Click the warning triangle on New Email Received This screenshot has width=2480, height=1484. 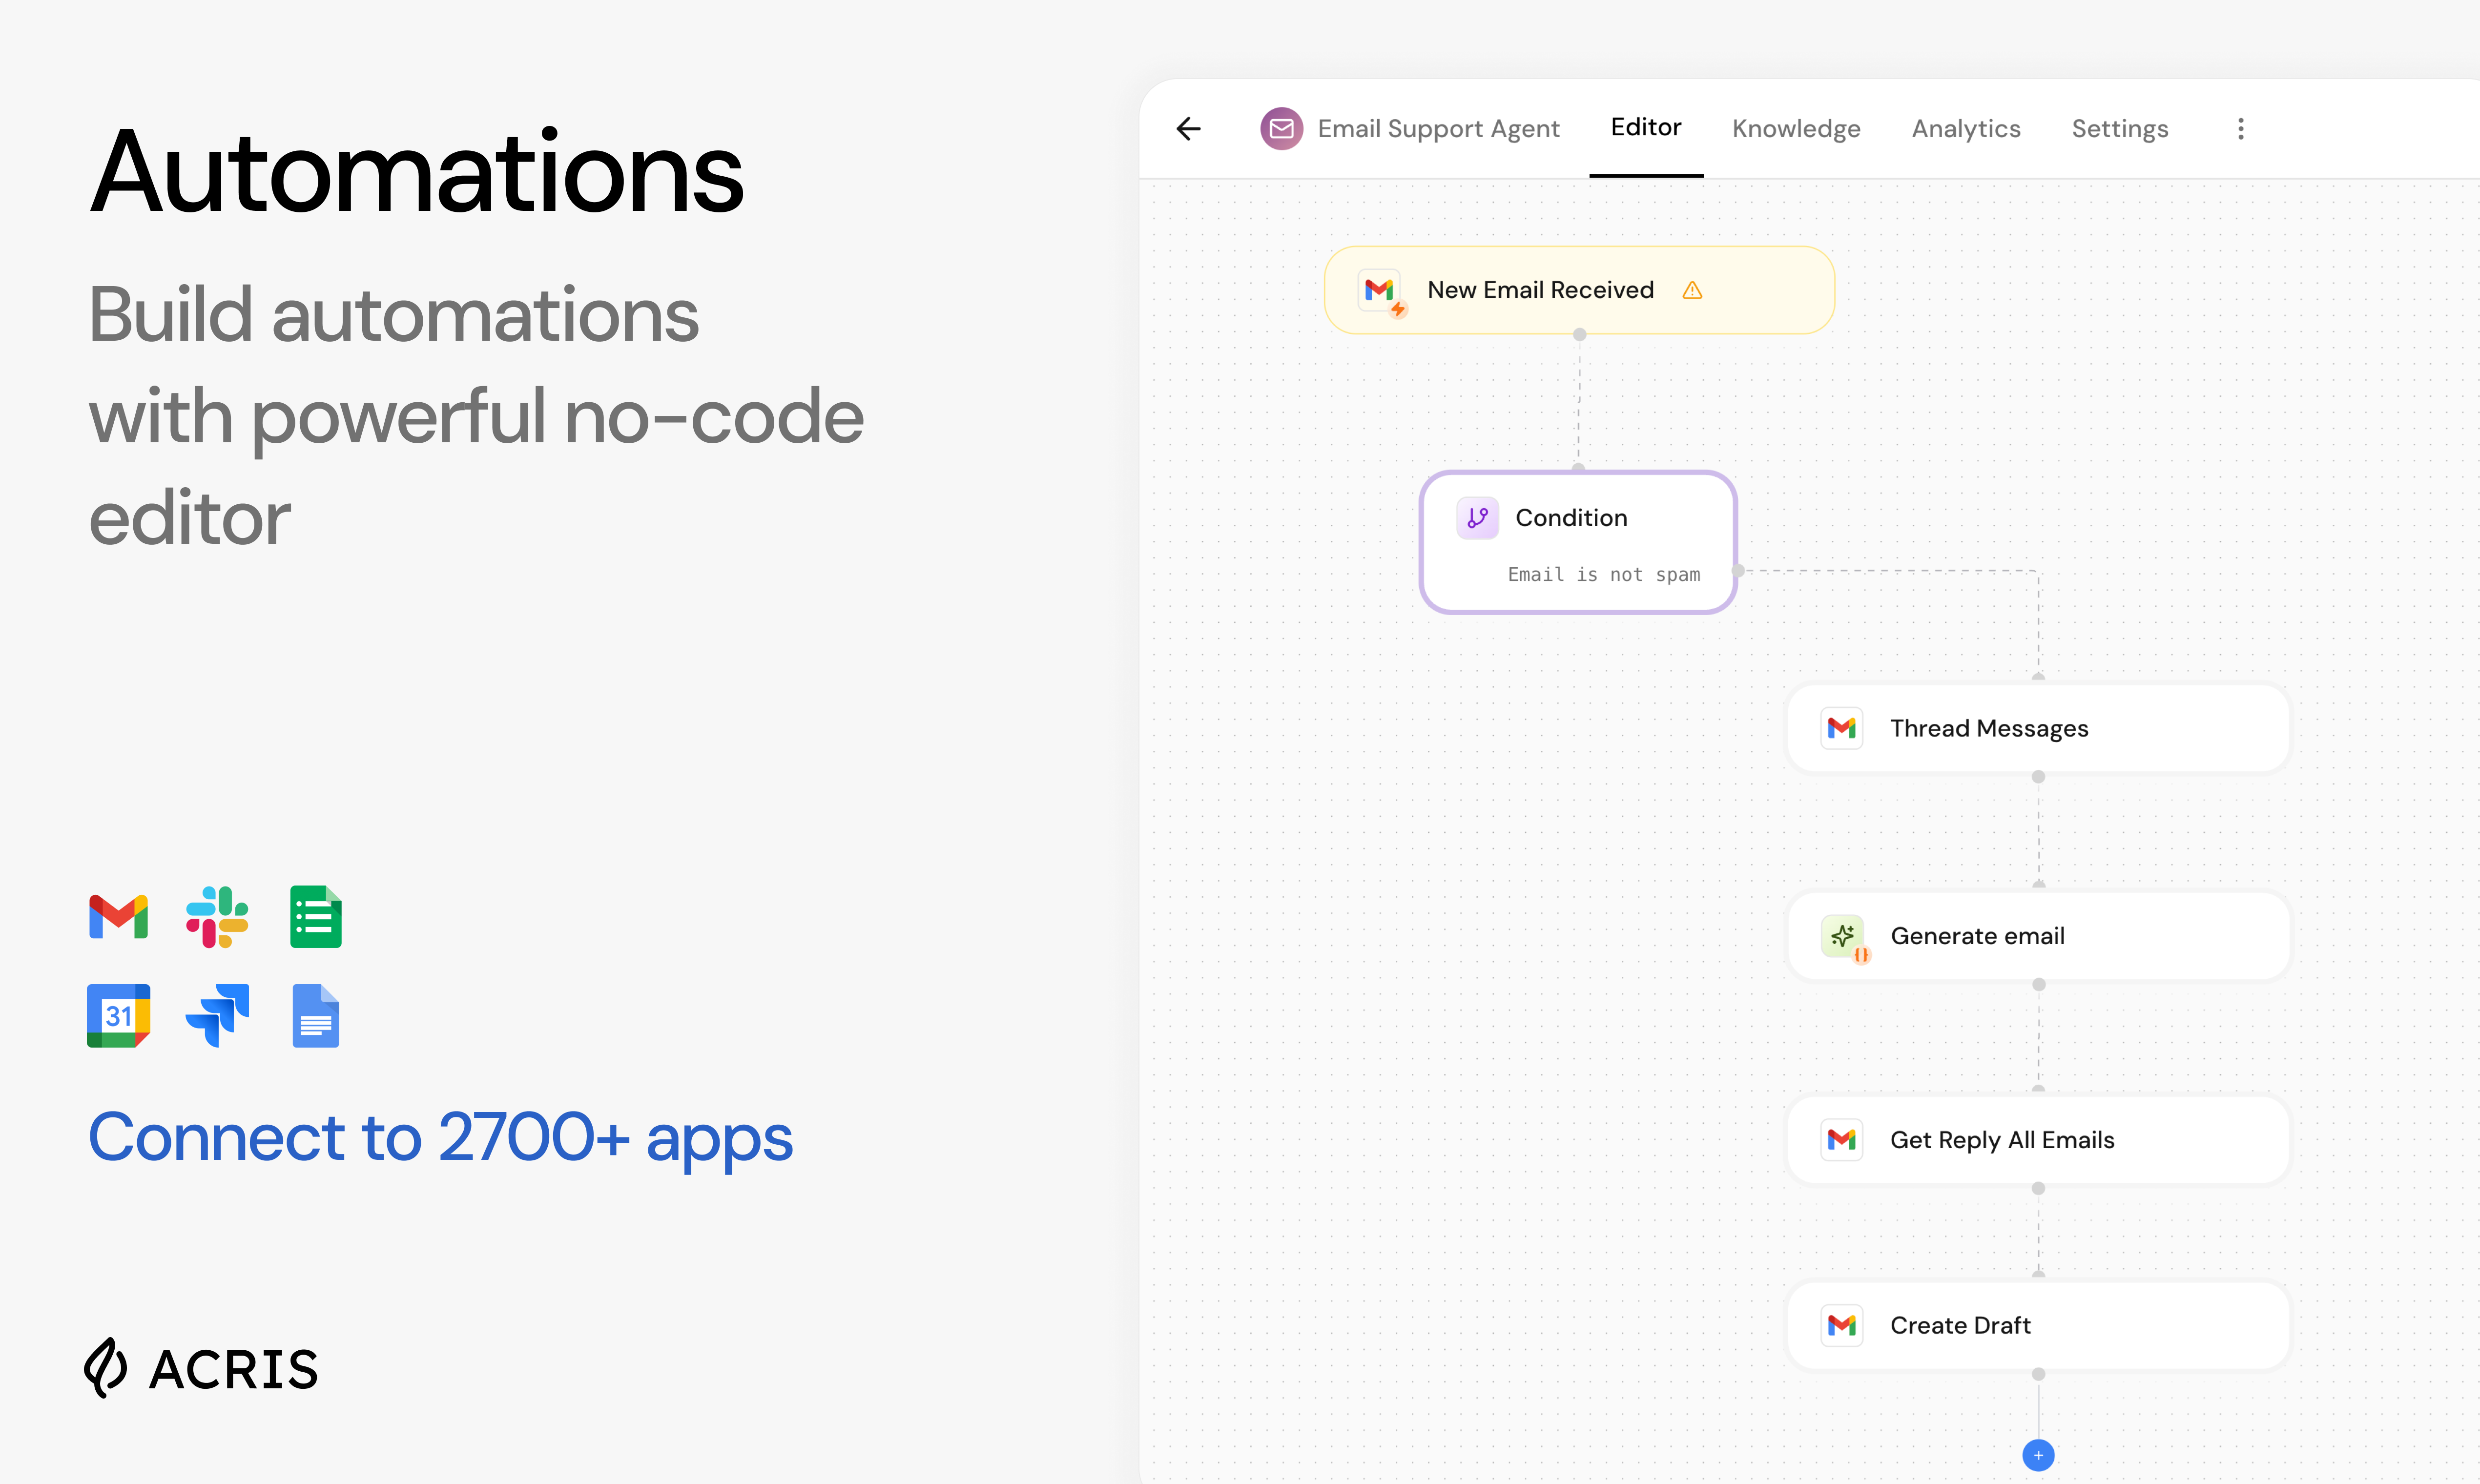(x=1692, y=291)
